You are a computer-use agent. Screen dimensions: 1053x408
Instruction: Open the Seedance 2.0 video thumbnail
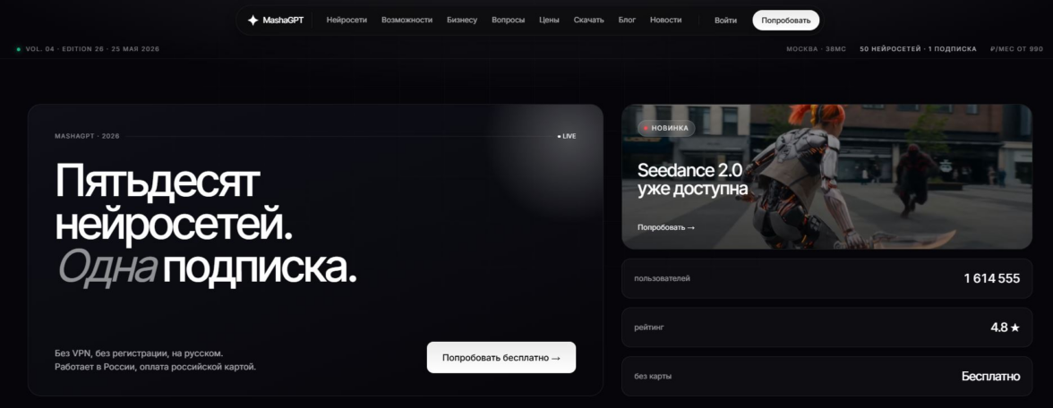click(x=826, y=176)
